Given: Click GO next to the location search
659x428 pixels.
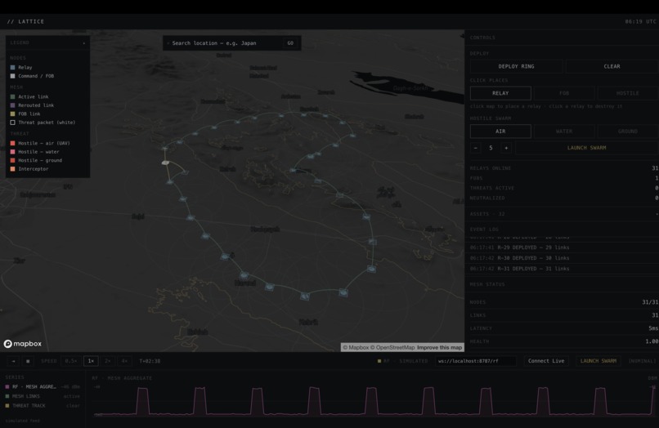Looking at the screenshot, I should point(290,43).
